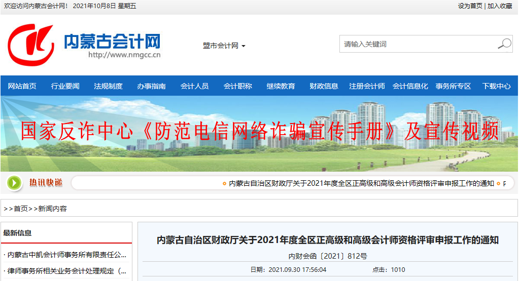Open the 网站首页 menu item
The height and width of the screenshot is (281, 519).
pyautogui.click(x=22, y=86)
